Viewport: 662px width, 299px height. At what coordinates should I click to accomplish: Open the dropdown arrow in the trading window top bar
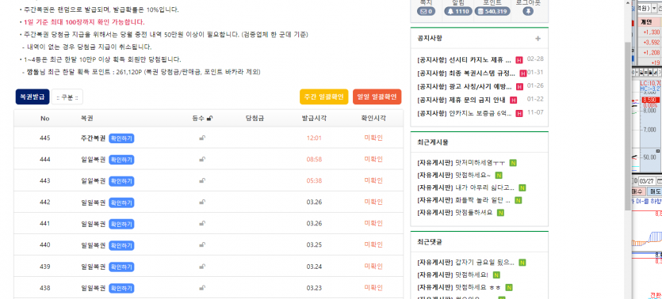point(654,8)
